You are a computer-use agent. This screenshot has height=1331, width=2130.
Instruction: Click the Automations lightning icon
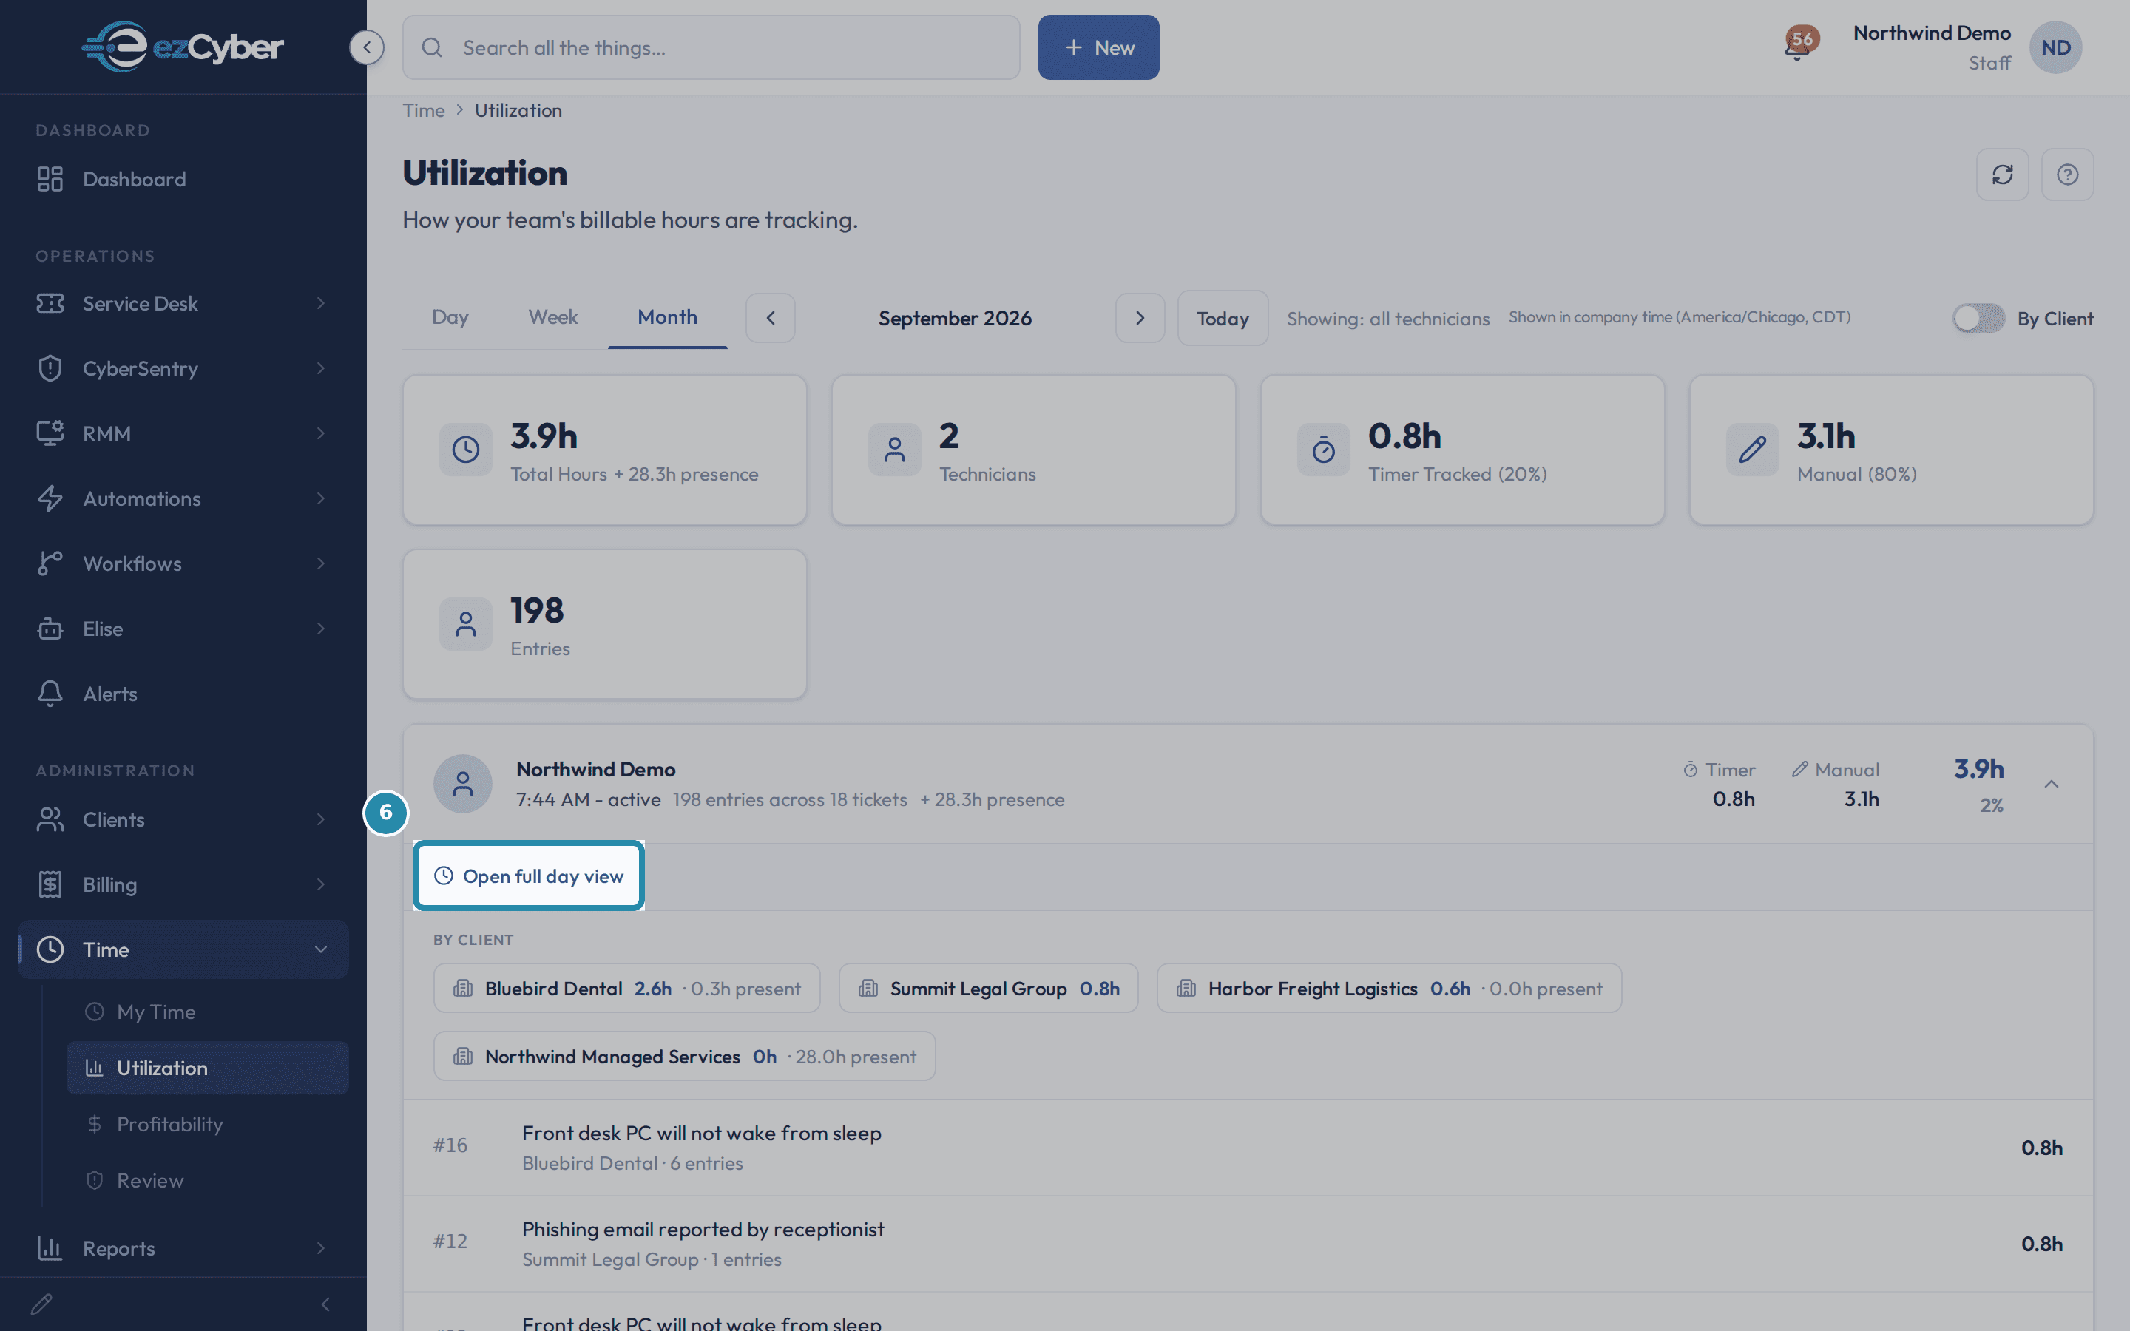pyautogui.click(x=50, y=498)
